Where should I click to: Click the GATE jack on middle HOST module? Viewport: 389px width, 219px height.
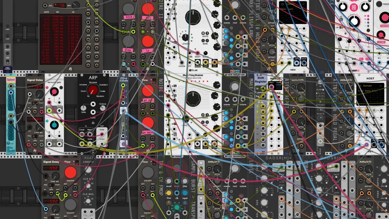(x=366, y=144)
